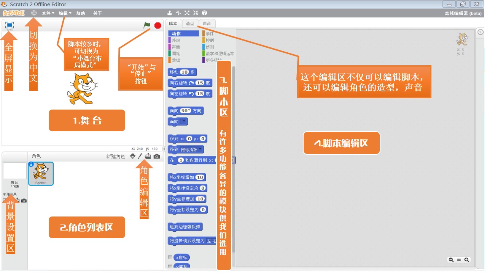Click the steps value 10 in 移动 block
Screen dimensions: 487x273
(185, 72)
